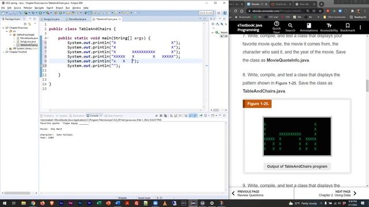Collapse the src folder node

[7, 31]
